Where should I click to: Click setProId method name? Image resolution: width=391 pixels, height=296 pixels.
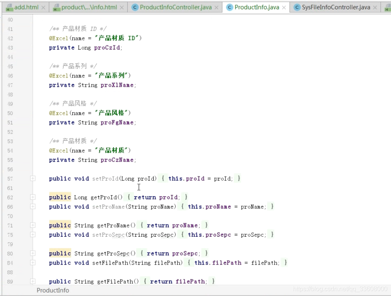[x=105, y=179]
